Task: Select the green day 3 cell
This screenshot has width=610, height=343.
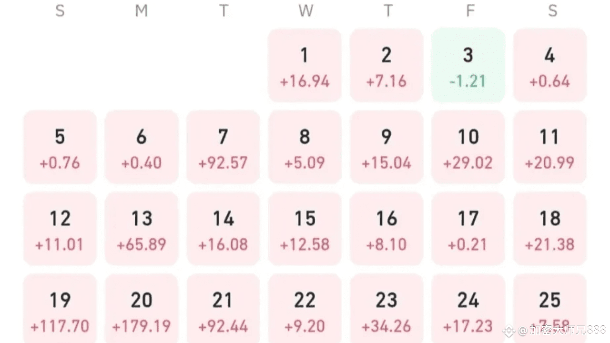Action: [x=468, y=65]
